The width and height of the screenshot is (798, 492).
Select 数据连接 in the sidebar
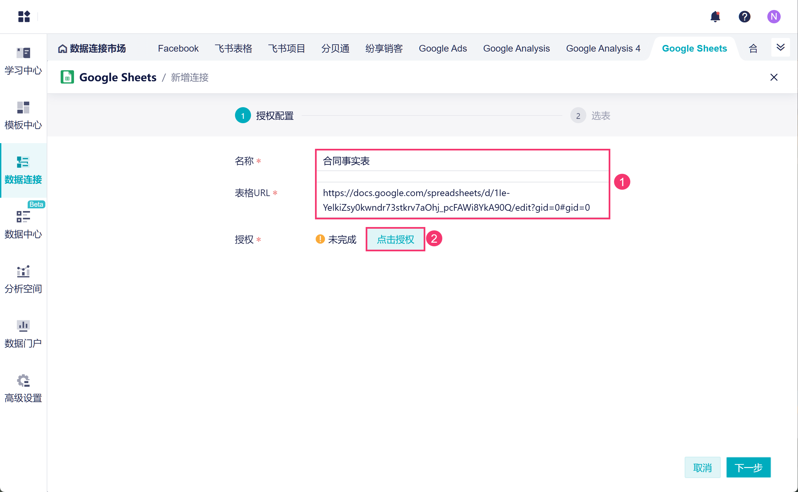pyautogui.click(x=23, y=170)
